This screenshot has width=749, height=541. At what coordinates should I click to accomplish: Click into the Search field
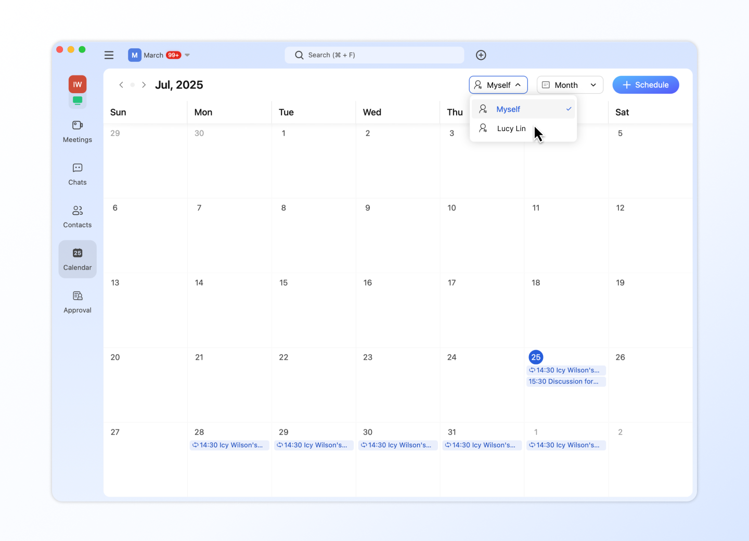(374, 55)
